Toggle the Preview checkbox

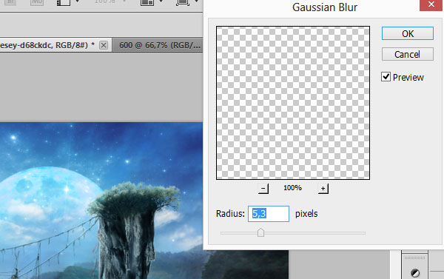pos(386,77)
